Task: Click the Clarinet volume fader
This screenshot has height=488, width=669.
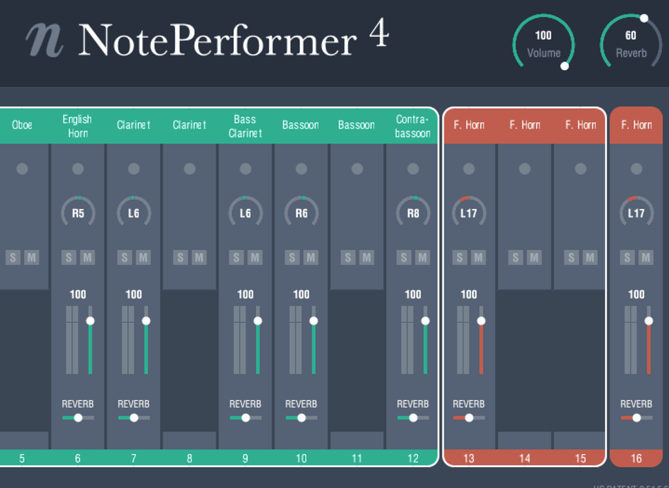Action: 145,320
